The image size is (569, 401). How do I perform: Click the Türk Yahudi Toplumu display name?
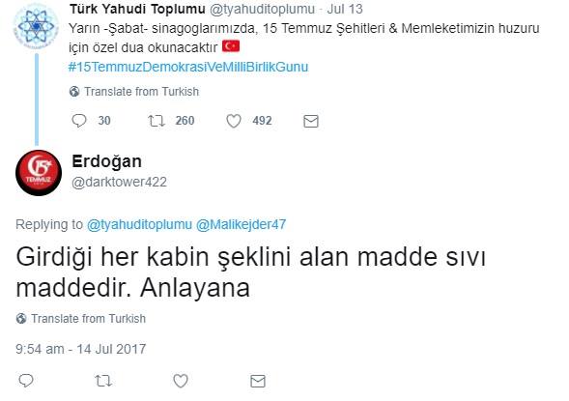coord(137,9)
